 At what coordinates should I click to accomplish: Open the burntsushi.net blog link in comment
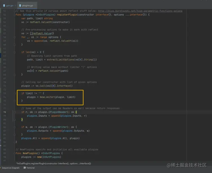coord(140,11)
